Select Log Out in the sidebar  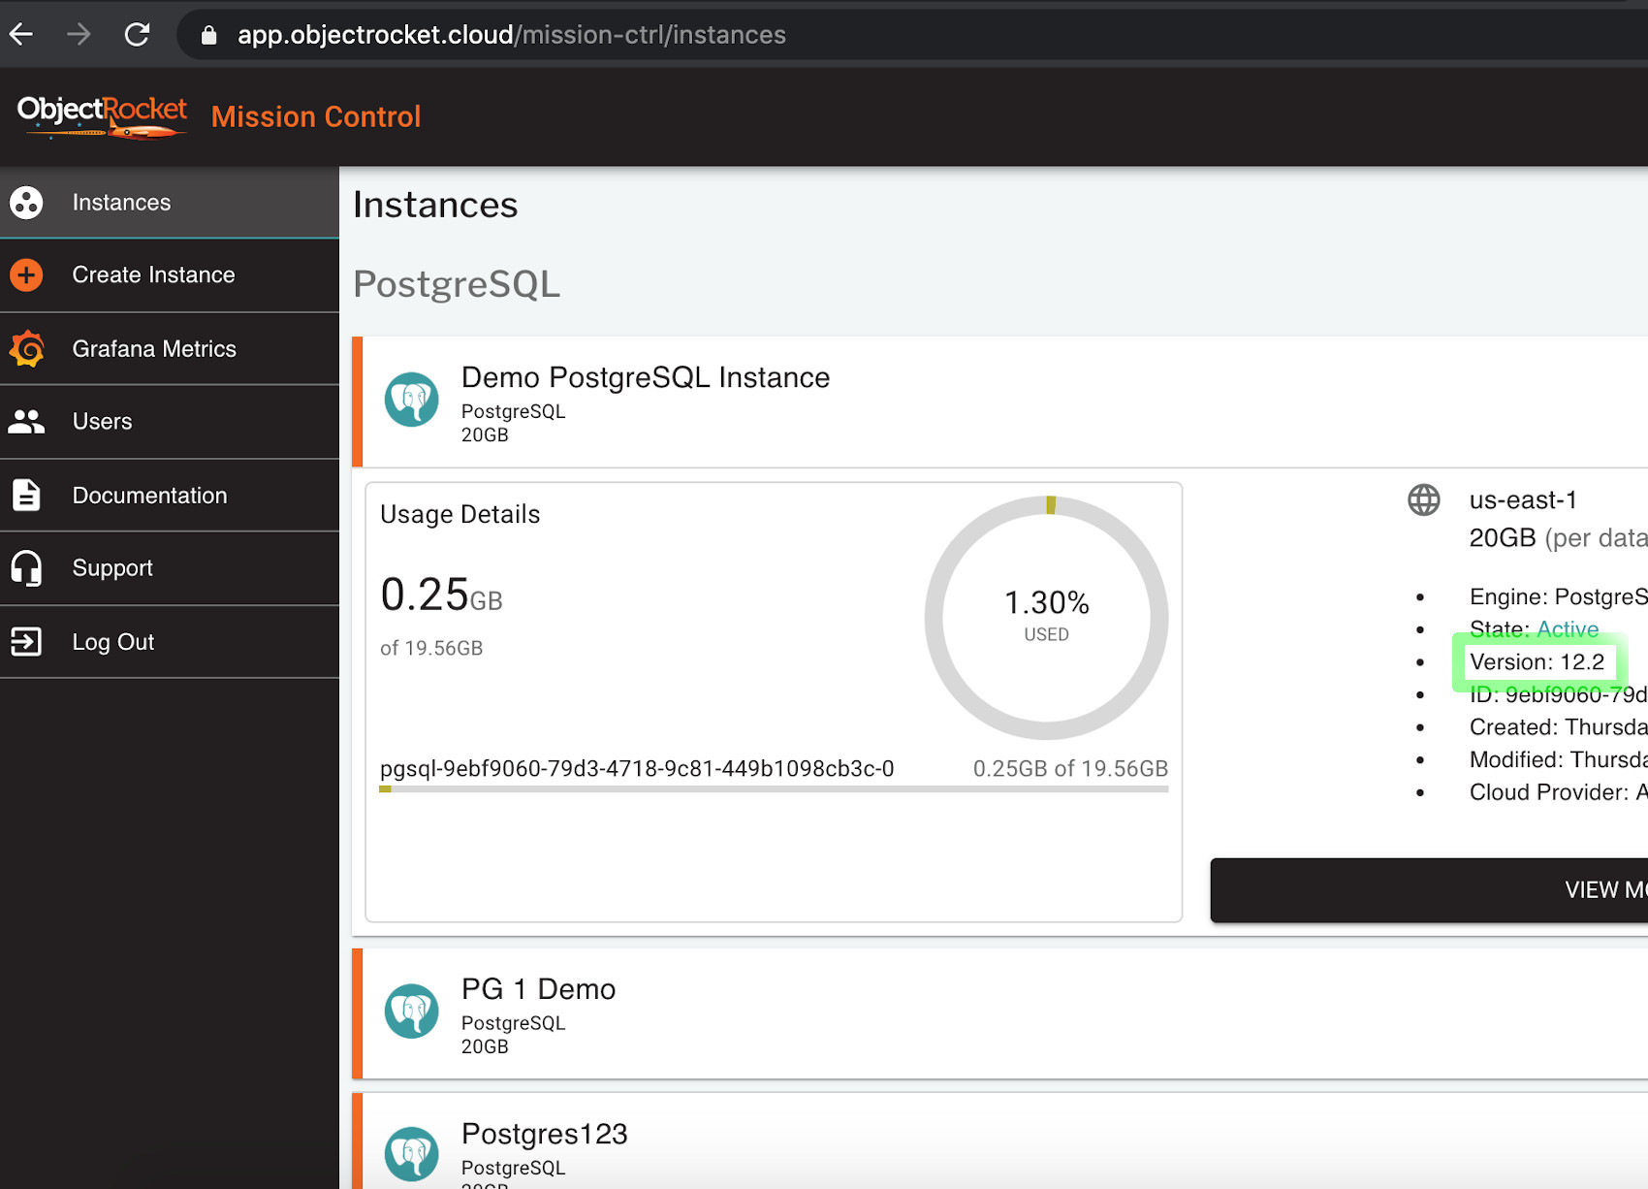tap(170, 642)
